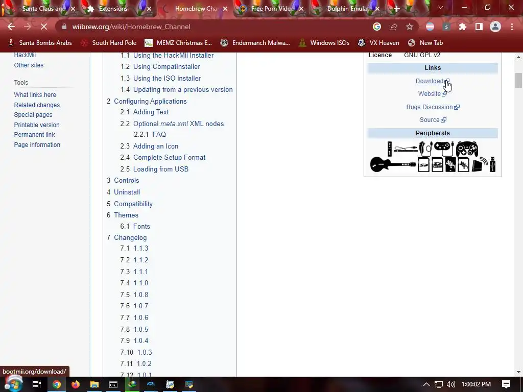Jump to the Loading from USB section
This screenshot has width=523, height=392.
coord(161,169)
